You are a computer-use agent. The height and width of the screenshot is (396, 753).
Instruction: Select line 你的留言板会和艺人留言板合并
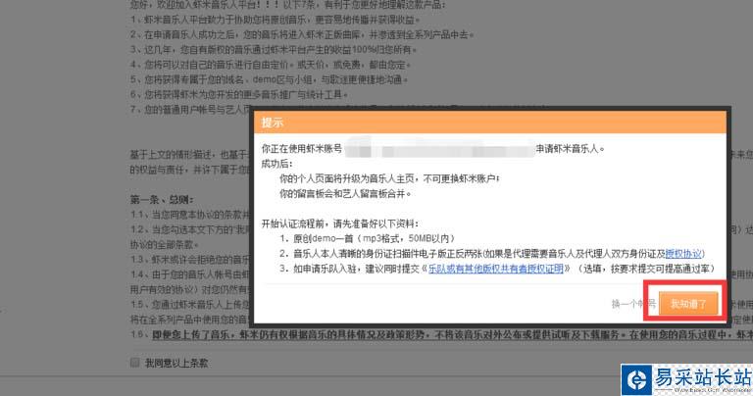coord(345,193)
